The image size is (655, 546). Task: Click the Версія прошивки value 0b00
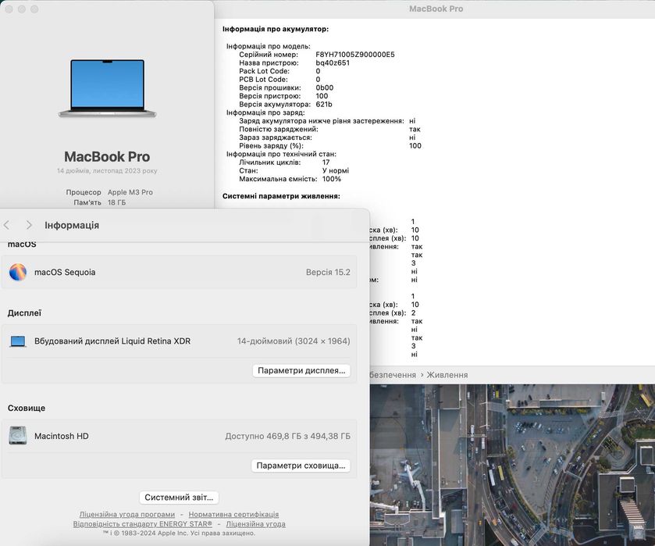[325, 87]
